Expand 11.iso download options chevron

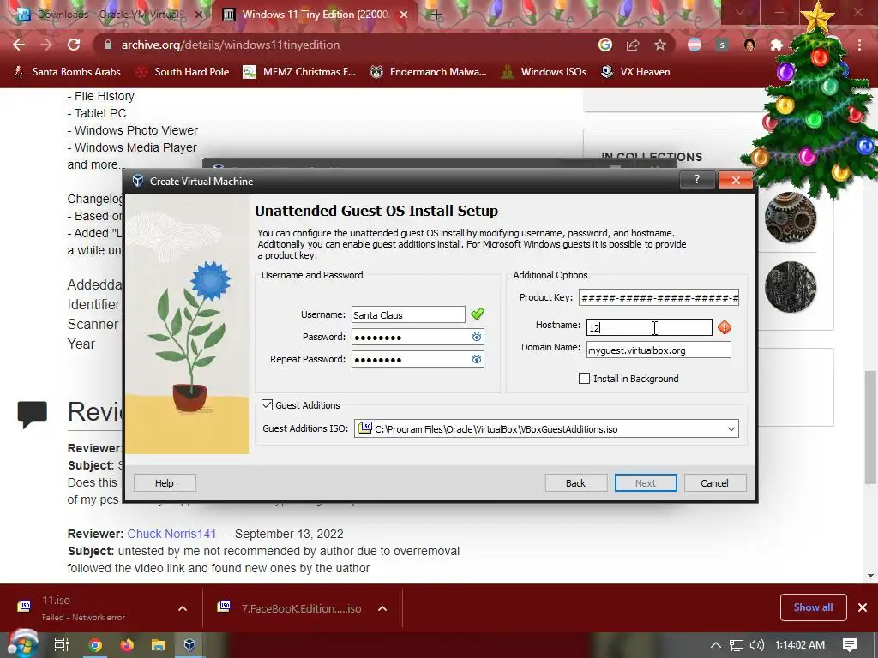click(183, 608)
